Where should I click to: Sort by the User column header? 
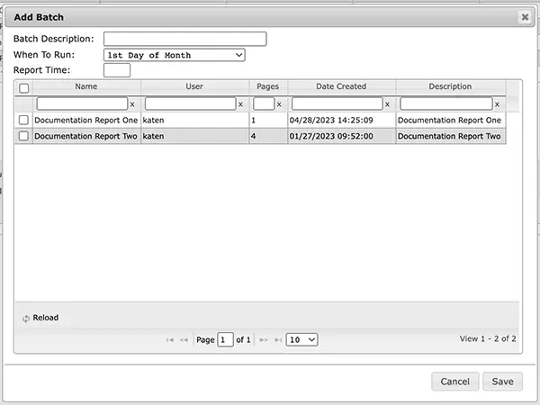(x=194, y=86)
